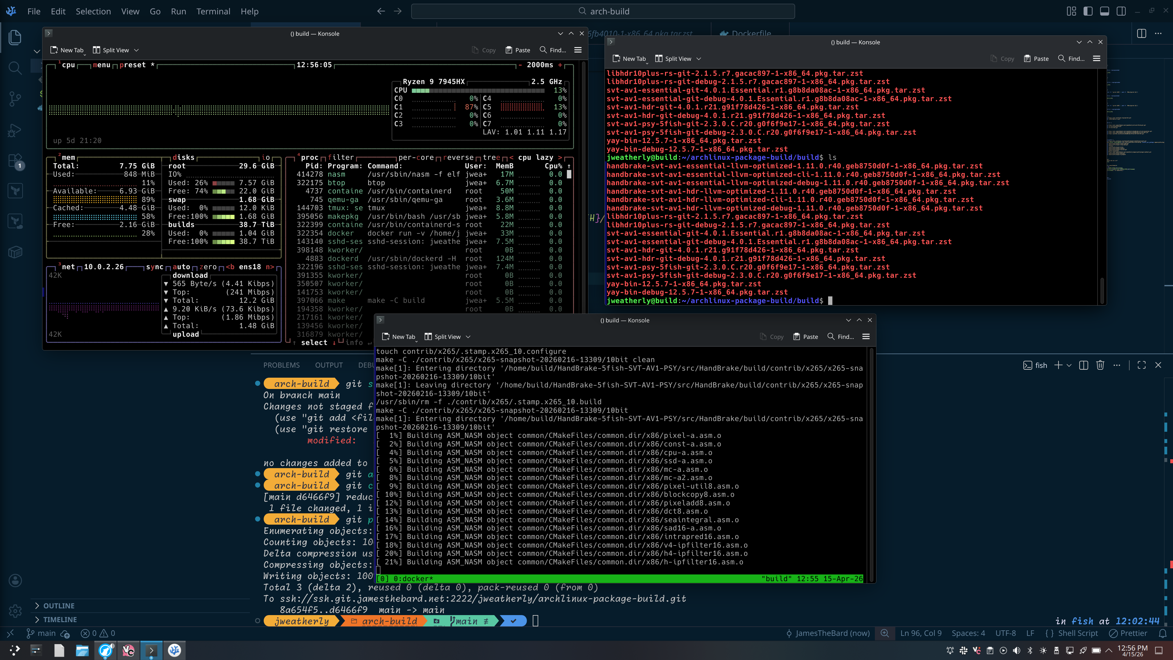The image size is (1173, 660).
Task: Open Source Control in activity bar
Action: (15, 98)
